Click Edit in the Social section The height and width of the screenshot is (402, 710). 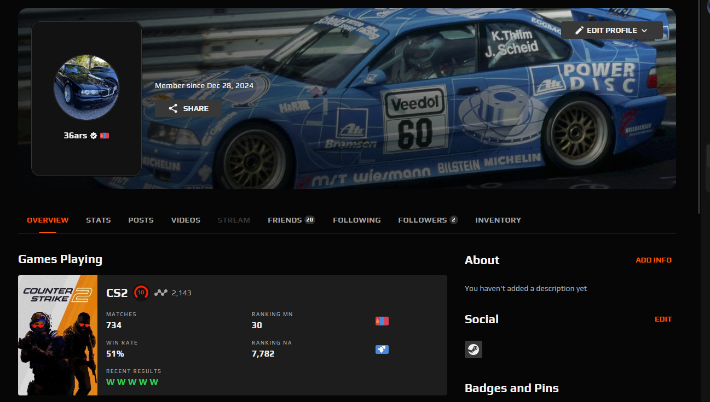tap(663, 319)
